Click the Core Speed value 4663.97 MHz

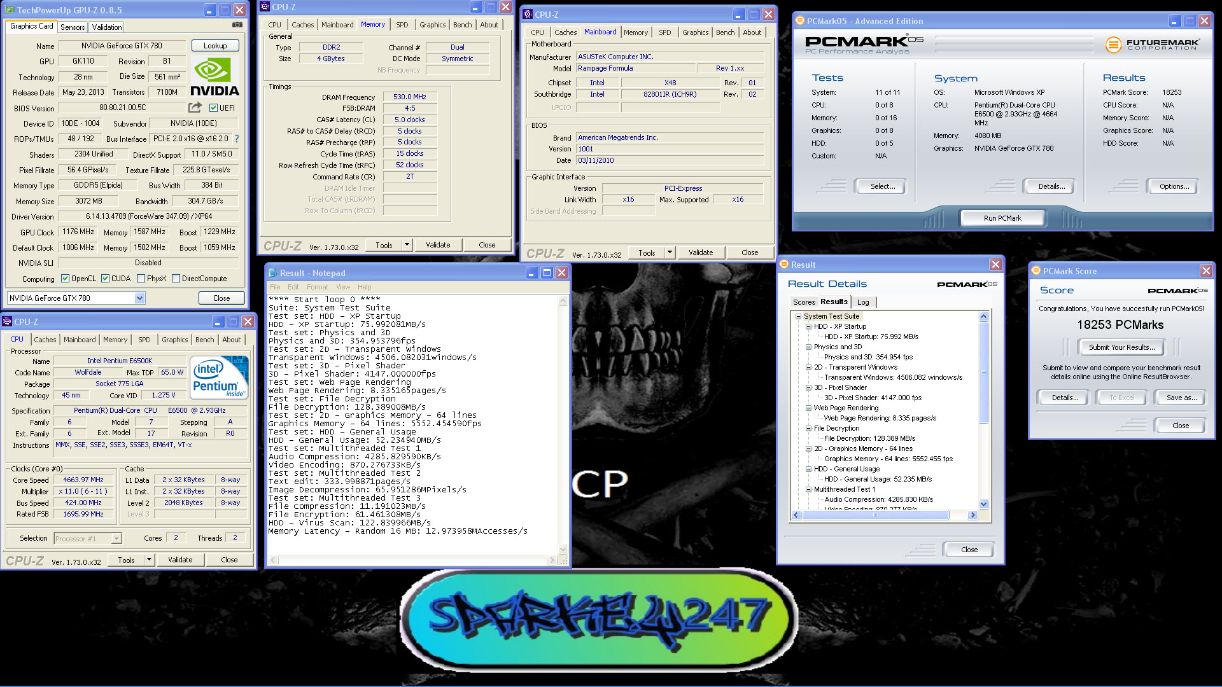[83, 480]
